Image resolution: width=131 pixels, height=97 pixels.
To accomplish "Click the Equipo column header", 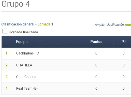I will (22, 42).
